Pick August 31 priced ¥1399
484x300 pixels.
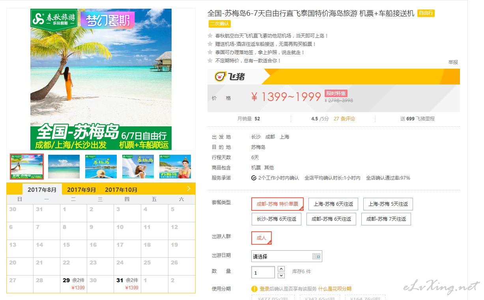point(127,284)
